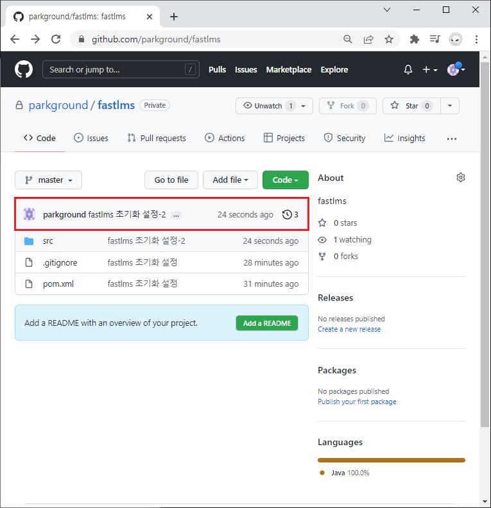Open the parkground owner link
Screen dimensions: 491x508
(58, 105)
